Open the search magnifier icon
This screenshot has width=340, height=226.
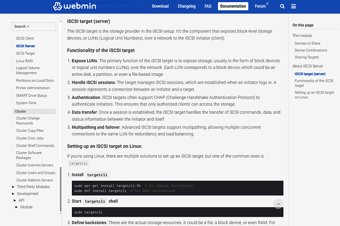pos(282,7)
